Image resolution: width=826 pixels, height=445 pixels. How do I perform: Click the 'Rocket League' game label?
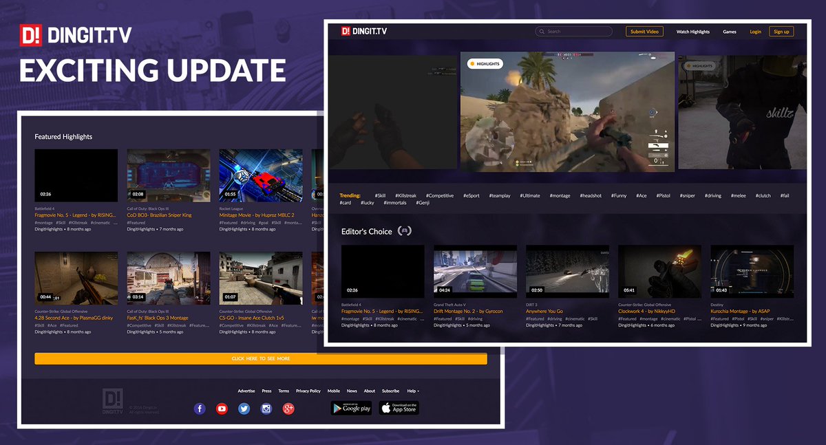(231, 208)
